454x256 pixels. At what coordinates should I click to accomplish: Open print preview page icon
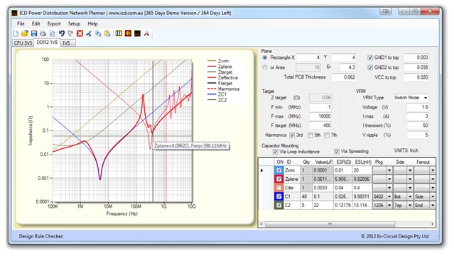52,33
